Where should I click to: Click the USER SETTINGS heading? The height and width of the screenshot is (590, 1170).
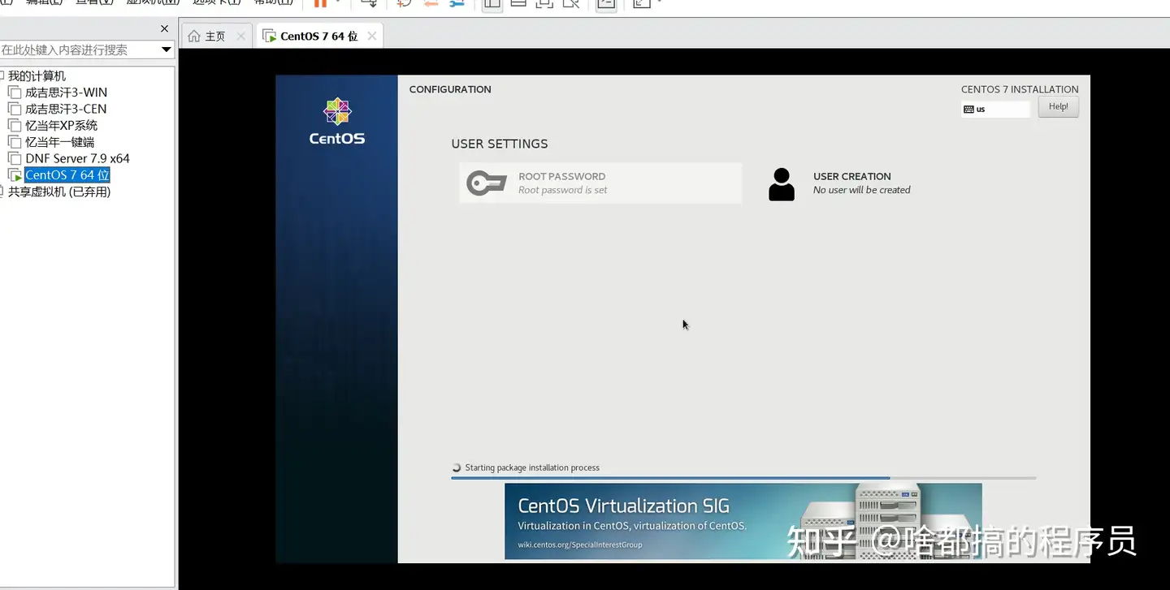pos(500,144)
